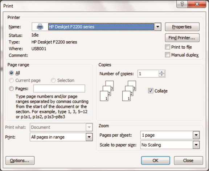Click the Print title text
The image size is (209, 171).
8,6
